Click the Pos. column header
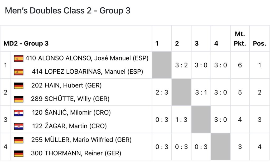 [x=259, y=43]
